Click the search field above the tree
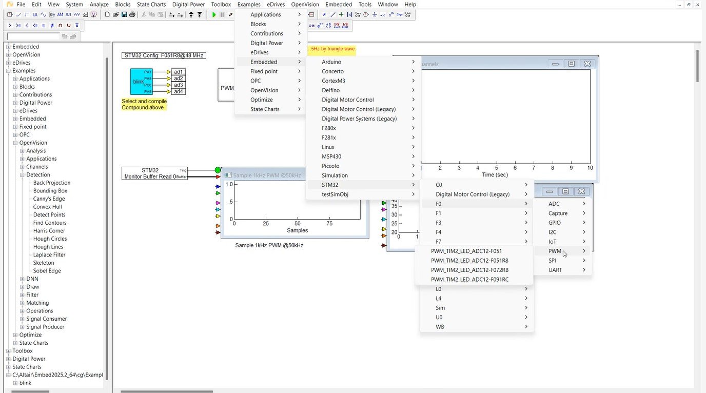The width and height of the screenshot is (706, 393). tap(34, 36)
